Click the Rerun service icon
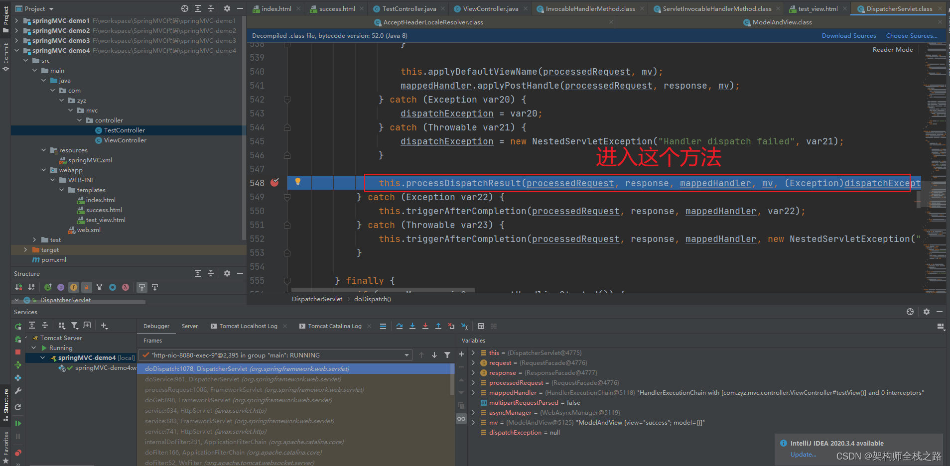The width and height of the screenshot is (950, 466). [x=18, y=326]
